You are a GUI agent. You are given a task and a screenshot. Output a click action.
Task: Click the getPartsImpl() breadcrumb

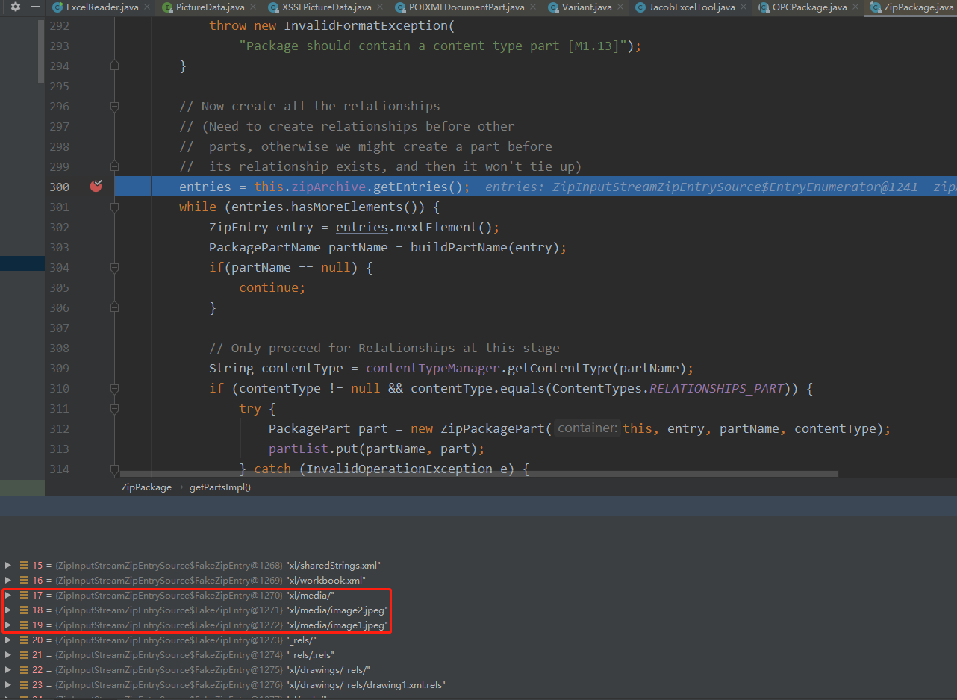pyautogui.click(x=220, y=487)
